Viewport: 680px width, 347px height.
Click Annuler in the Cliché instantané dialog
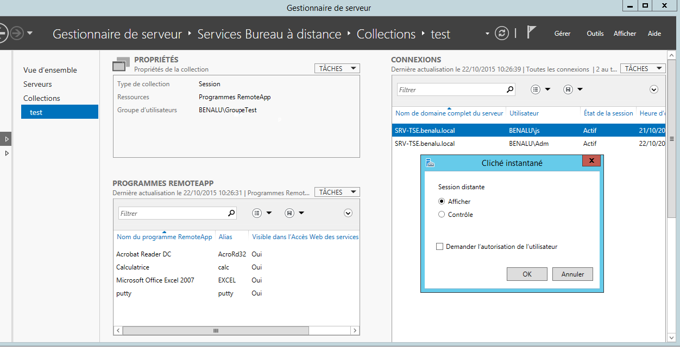[x=572, y=274]
